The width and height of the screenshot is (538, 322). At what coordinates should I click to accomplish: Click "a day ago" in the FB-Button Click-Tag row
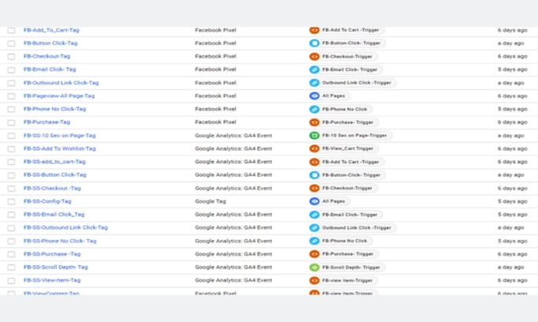coord(510,43)
